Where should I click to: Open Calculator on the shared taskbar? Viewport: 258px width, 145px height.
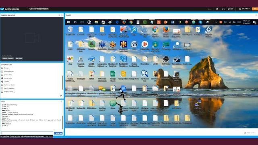(x=138, y=22)
